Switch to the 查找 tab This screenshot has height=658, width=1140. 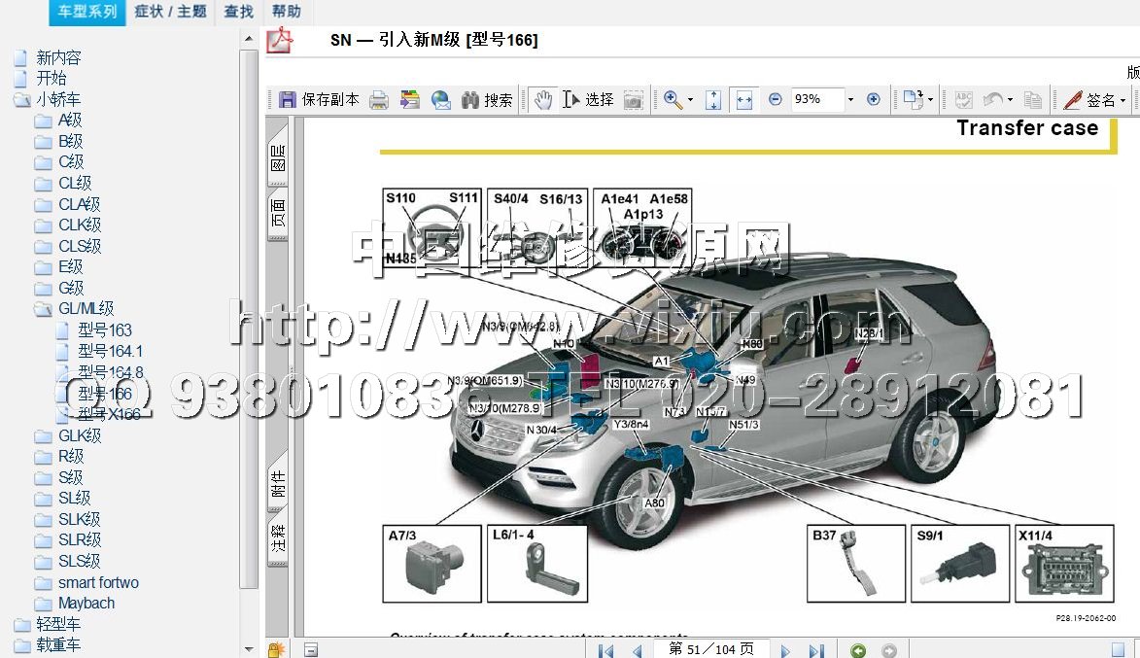tap(238, 12)
